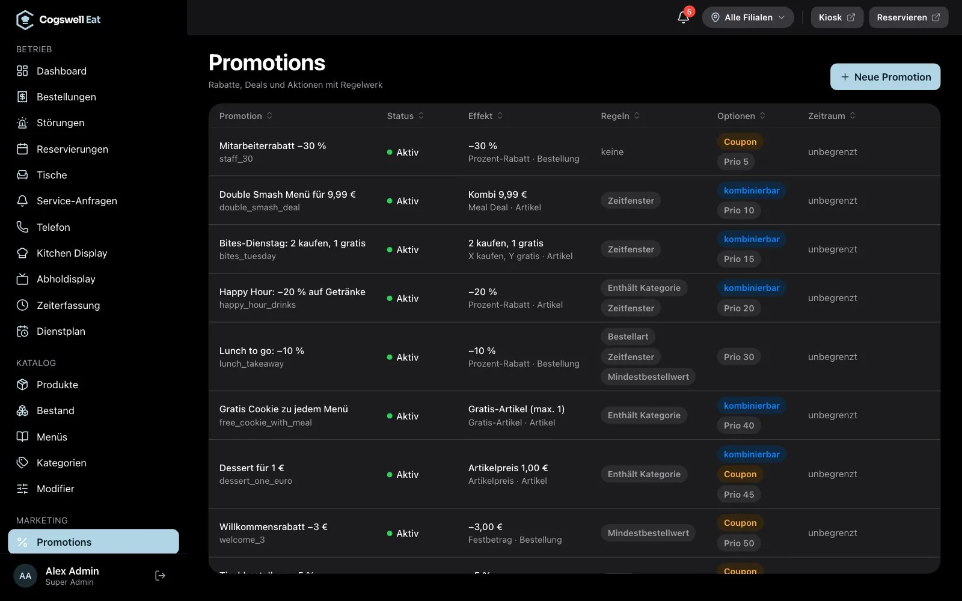Create a Neue Promotion
The width and height of the screenshot is (962, 601).
[885, 77]
